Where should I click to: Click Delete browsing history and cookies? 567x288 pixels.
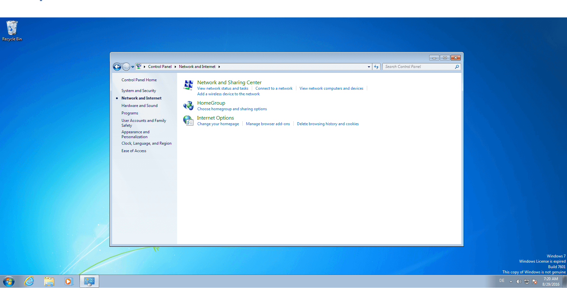click(328, 124)
